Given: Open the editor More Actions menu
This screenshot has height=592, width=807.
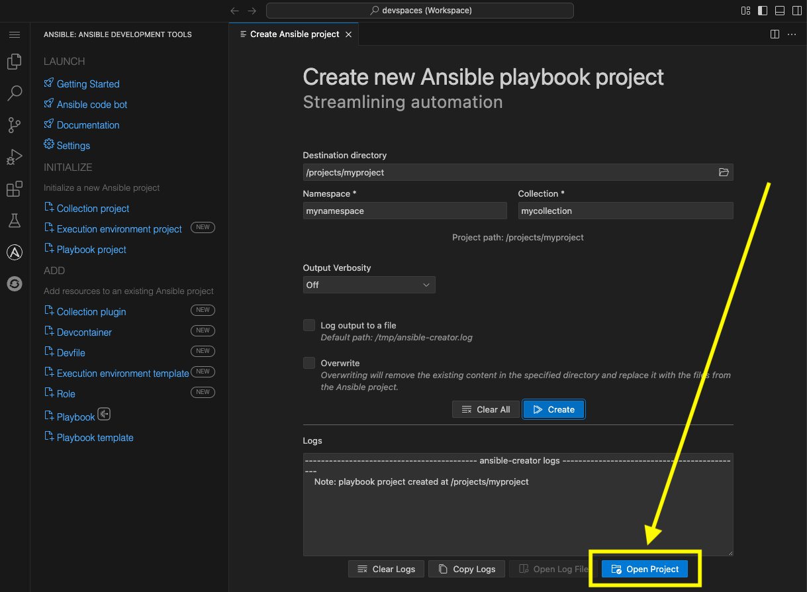Looking at the screenshot, I should [792, 34].
